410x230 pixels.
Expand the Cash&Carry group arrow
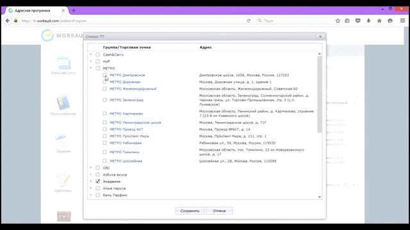[91, 54]
